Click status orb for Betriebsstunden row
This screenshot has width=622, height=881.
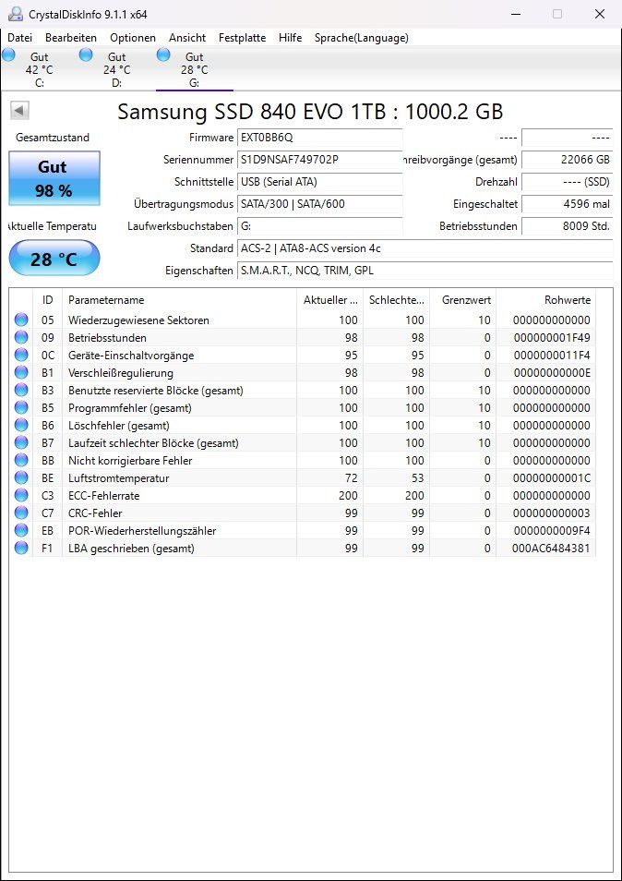pyautogui.click(x=21, y=338)
